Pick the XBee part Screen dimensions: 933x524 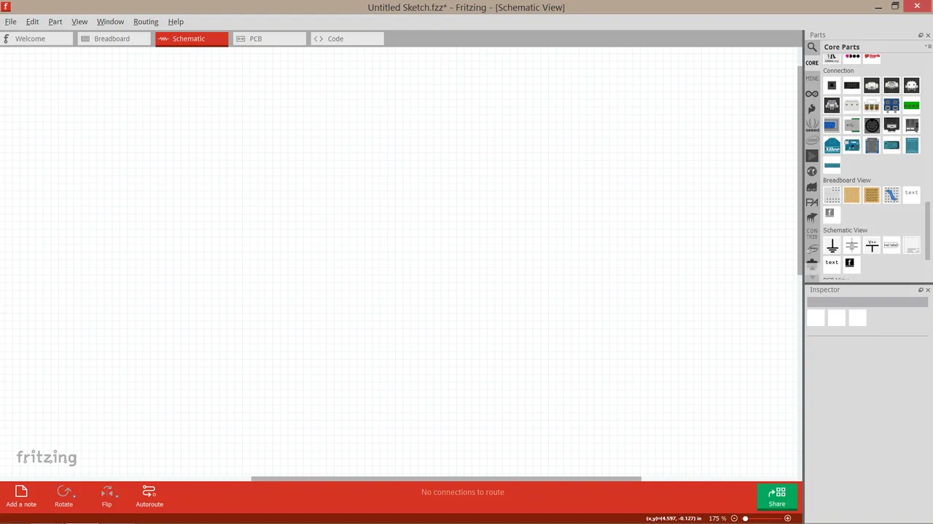tap(832, 146)
